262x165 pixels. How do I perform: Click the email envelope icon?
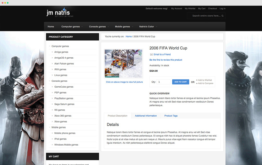point(151,54)
